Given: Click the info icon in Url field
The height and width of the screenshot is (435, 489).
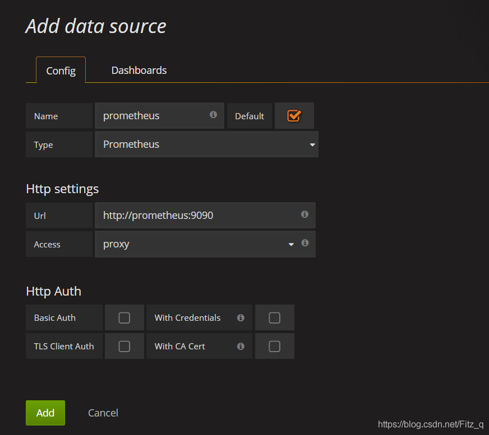Looking at the screenshot, I should pyautogui.click(x=305, y=214).
